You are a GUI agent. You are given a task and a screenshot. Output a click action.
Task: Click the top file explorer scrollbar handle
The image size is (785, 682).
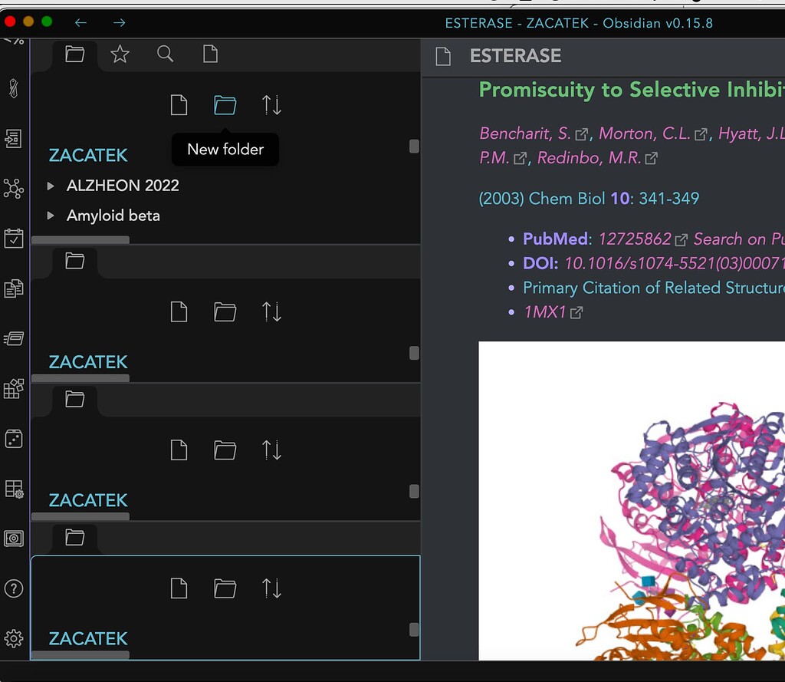coord(414,146)
